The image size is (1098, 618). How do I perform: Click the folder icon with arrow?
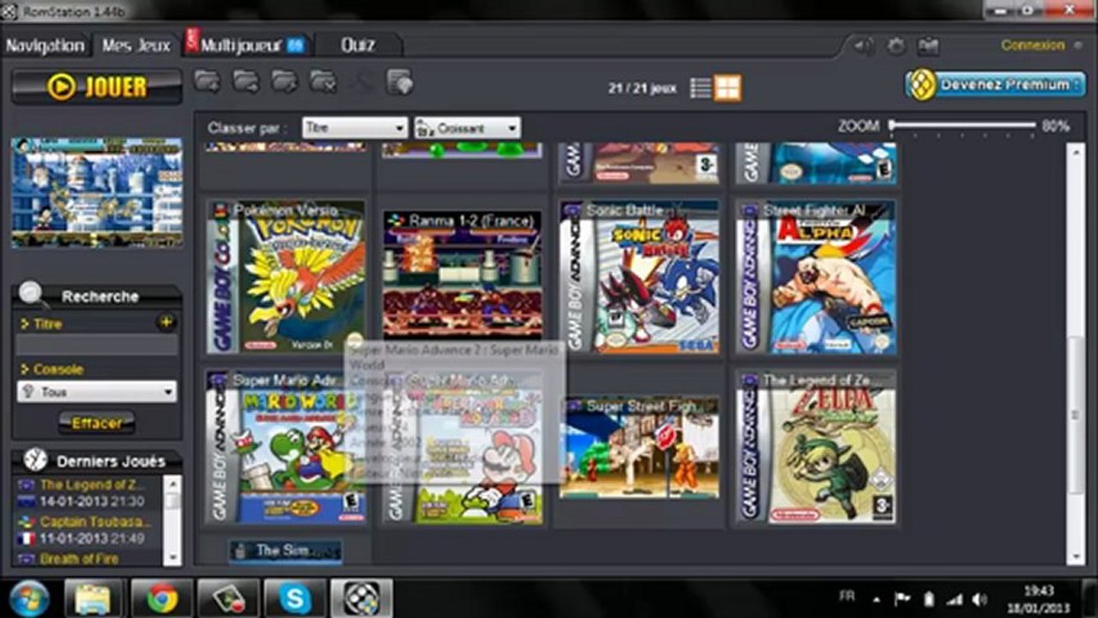point(246,82)
